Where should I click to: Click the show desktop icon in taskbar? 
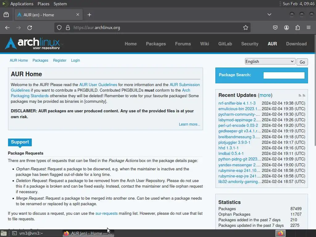click(4, 233)
